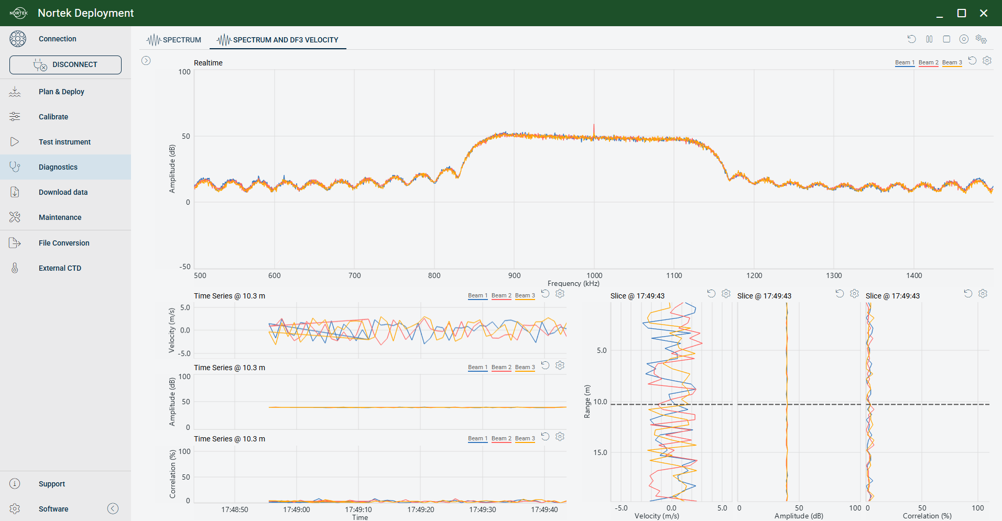1002x521 pixels.
Task: Expand the panel with the circled arrow near Realtime
Action: pyautogui.click(x=146, y=61)
